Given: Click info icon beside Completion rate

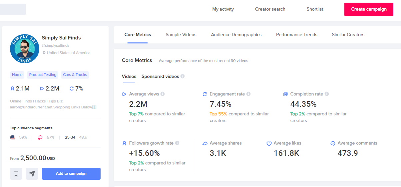Looking at the screenshot, I should [327, 94].
